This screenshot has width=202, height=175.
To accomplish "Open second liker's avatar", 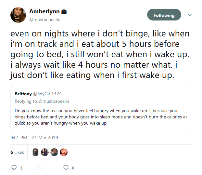I will pos(45,152).
